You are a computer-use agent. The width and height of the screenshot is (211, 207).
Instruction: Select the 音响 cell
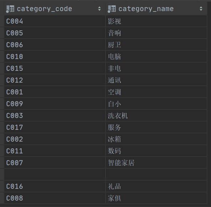click(x=156, y=33)
